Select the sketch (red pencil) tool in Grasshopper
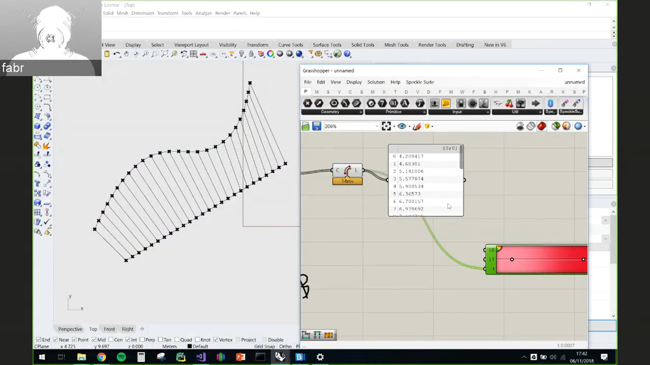Screen dimensions: 650x365 click(x=417, y=126)
